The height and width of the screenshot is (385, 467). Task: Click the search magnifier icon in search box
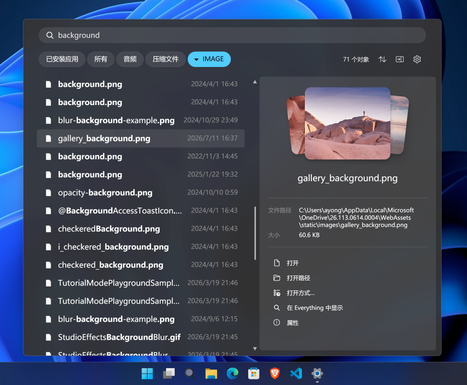tap(50, 35)
